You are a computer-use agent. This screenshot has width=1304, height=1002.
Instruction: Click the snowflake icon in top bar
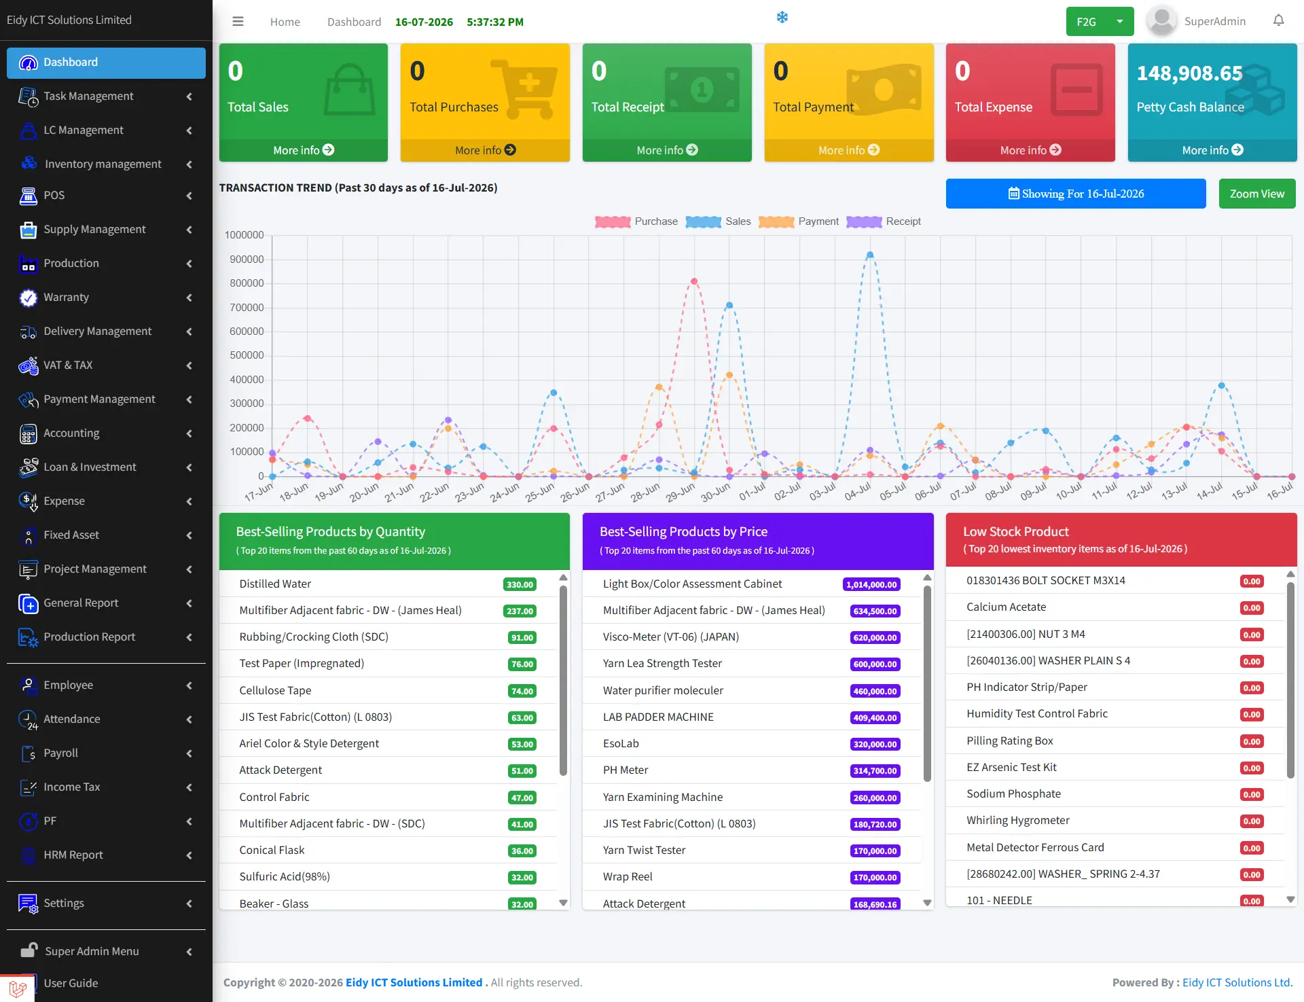tap(782, 17)
